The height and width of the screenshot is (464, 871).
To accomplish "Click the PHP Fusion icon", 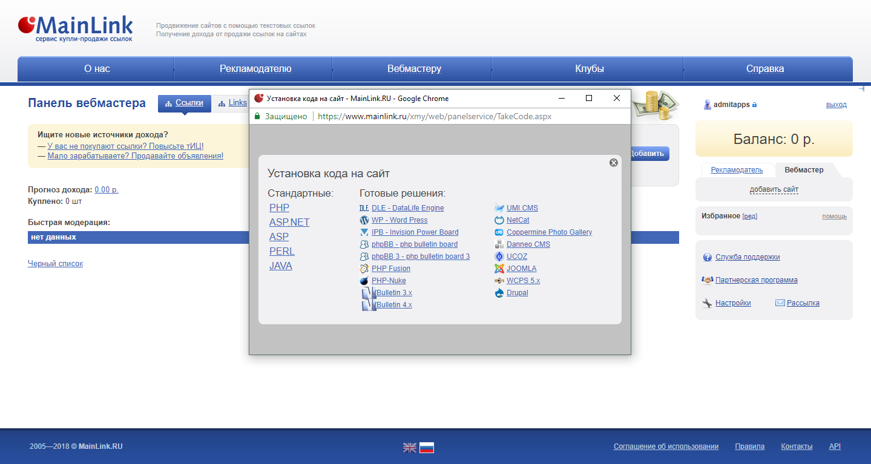I will (x=364, y=269).
